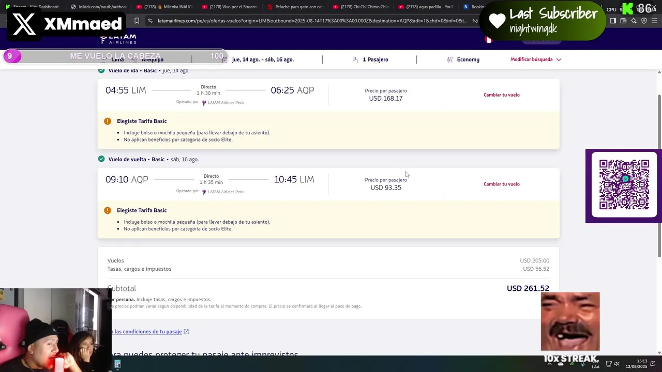Open the calculator icon in taskbar
The width and height of the screenshot is (662, 372).
click(117, 364)
